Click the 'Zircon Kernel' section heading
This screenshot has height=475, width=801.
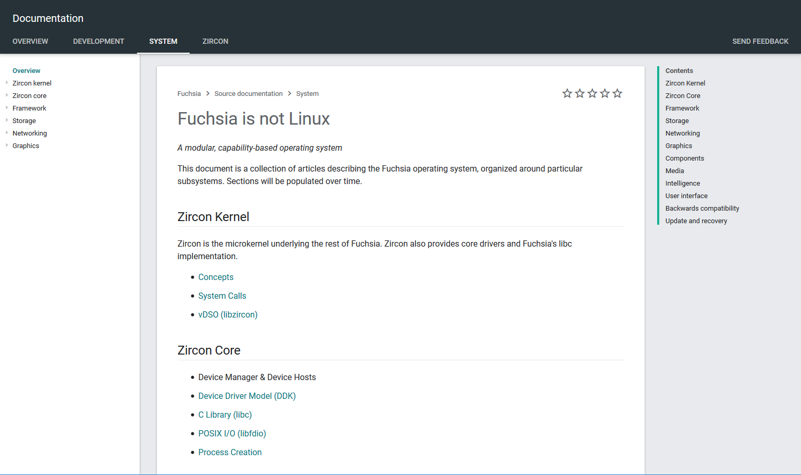pos(213,217)
